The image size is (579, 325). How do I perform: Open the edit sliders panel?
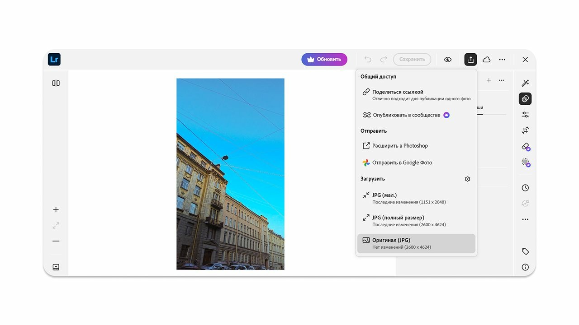pos(525,115)
